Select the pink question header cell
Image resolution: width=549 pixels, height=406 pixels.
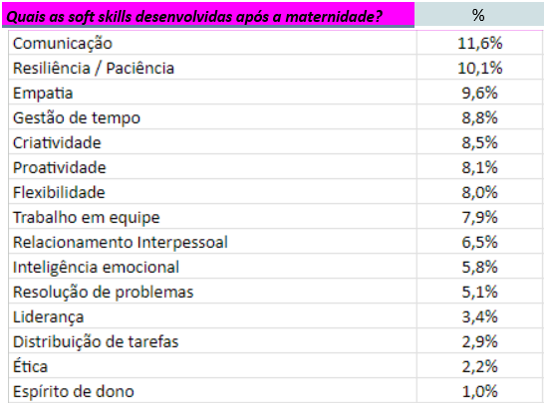(x=208, y=15)
